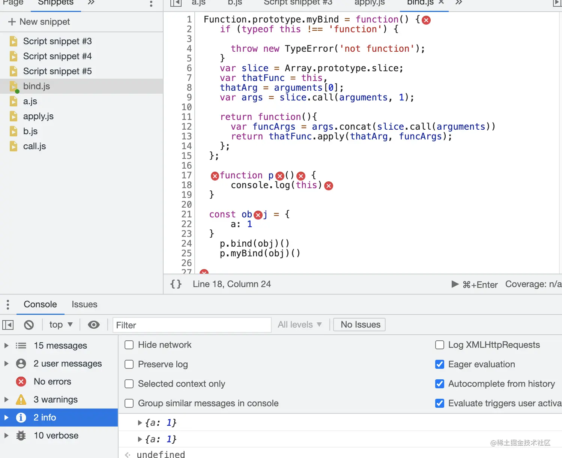Viewport: 562px width, 458px height.
Task: Expand the first {a: 1} console object
Action: [140, 423]
